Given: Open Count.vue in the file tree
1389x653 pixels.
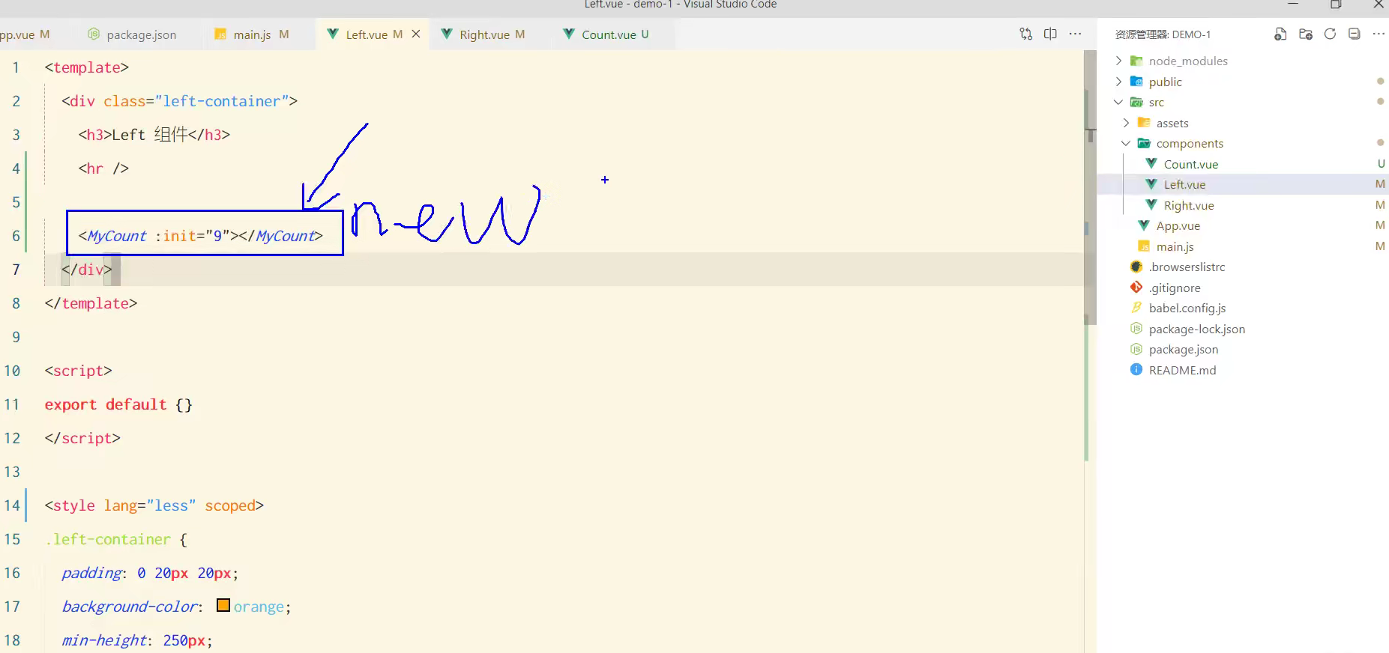Looking at the screenshot, I should (1190, 164).
